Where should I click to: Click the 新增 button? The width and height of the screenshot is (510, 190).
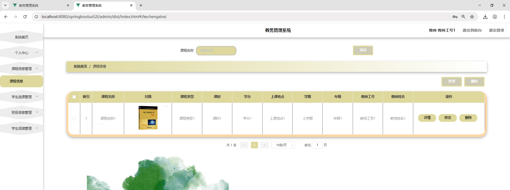(452, 81)
